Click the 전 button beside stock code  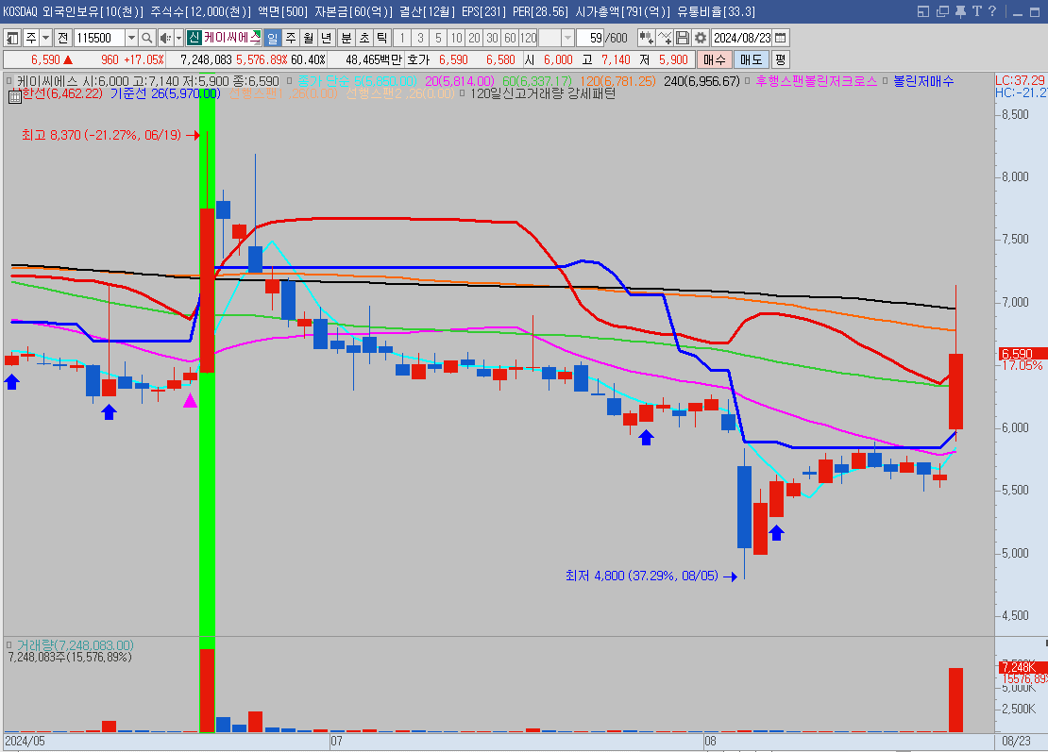pyautogui.click(x=63, y=38)
